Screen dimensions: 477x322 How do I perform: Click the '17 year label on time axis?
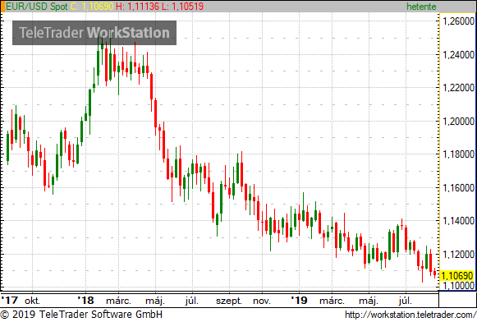9,301
